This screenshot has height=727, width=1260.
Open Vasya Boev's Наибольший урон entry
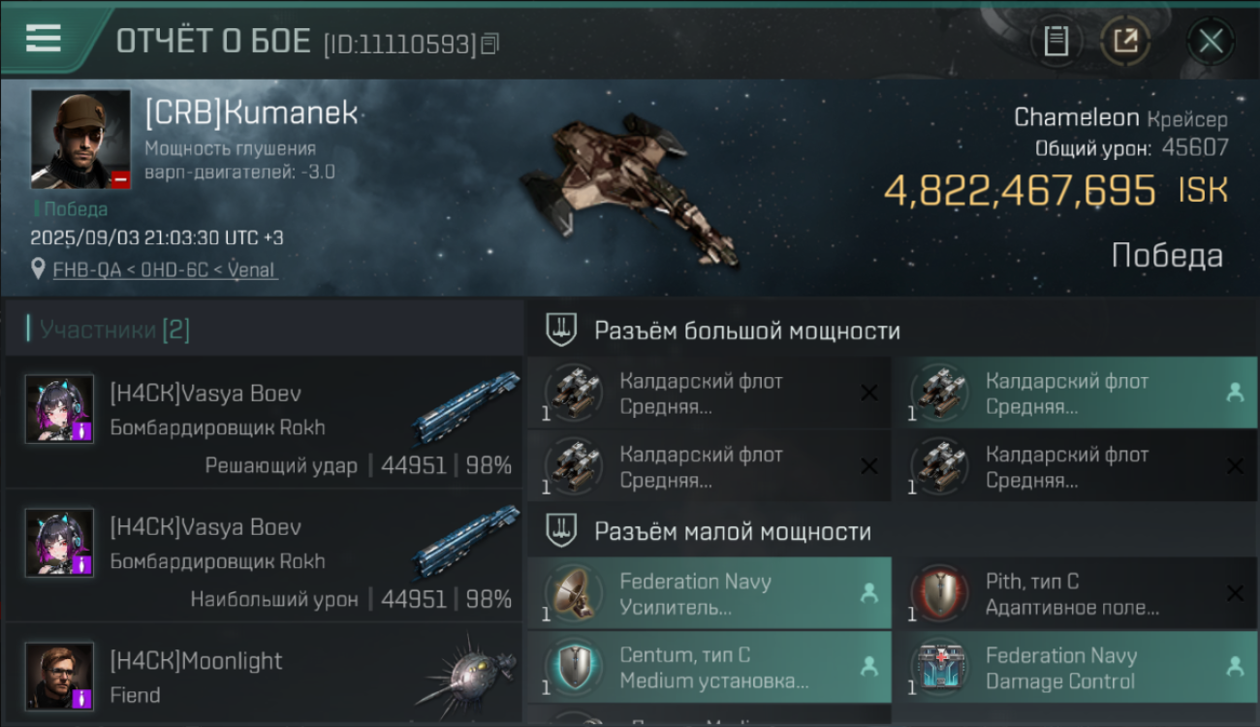click(x=264, y=555)
